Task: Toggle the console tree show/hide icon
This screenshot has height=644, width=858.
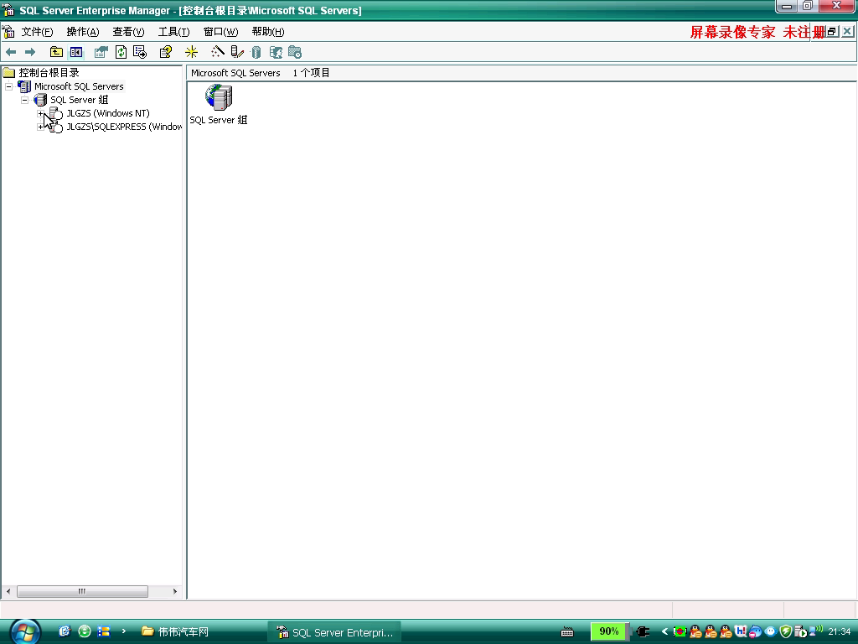Action: [x=76, y=52]
